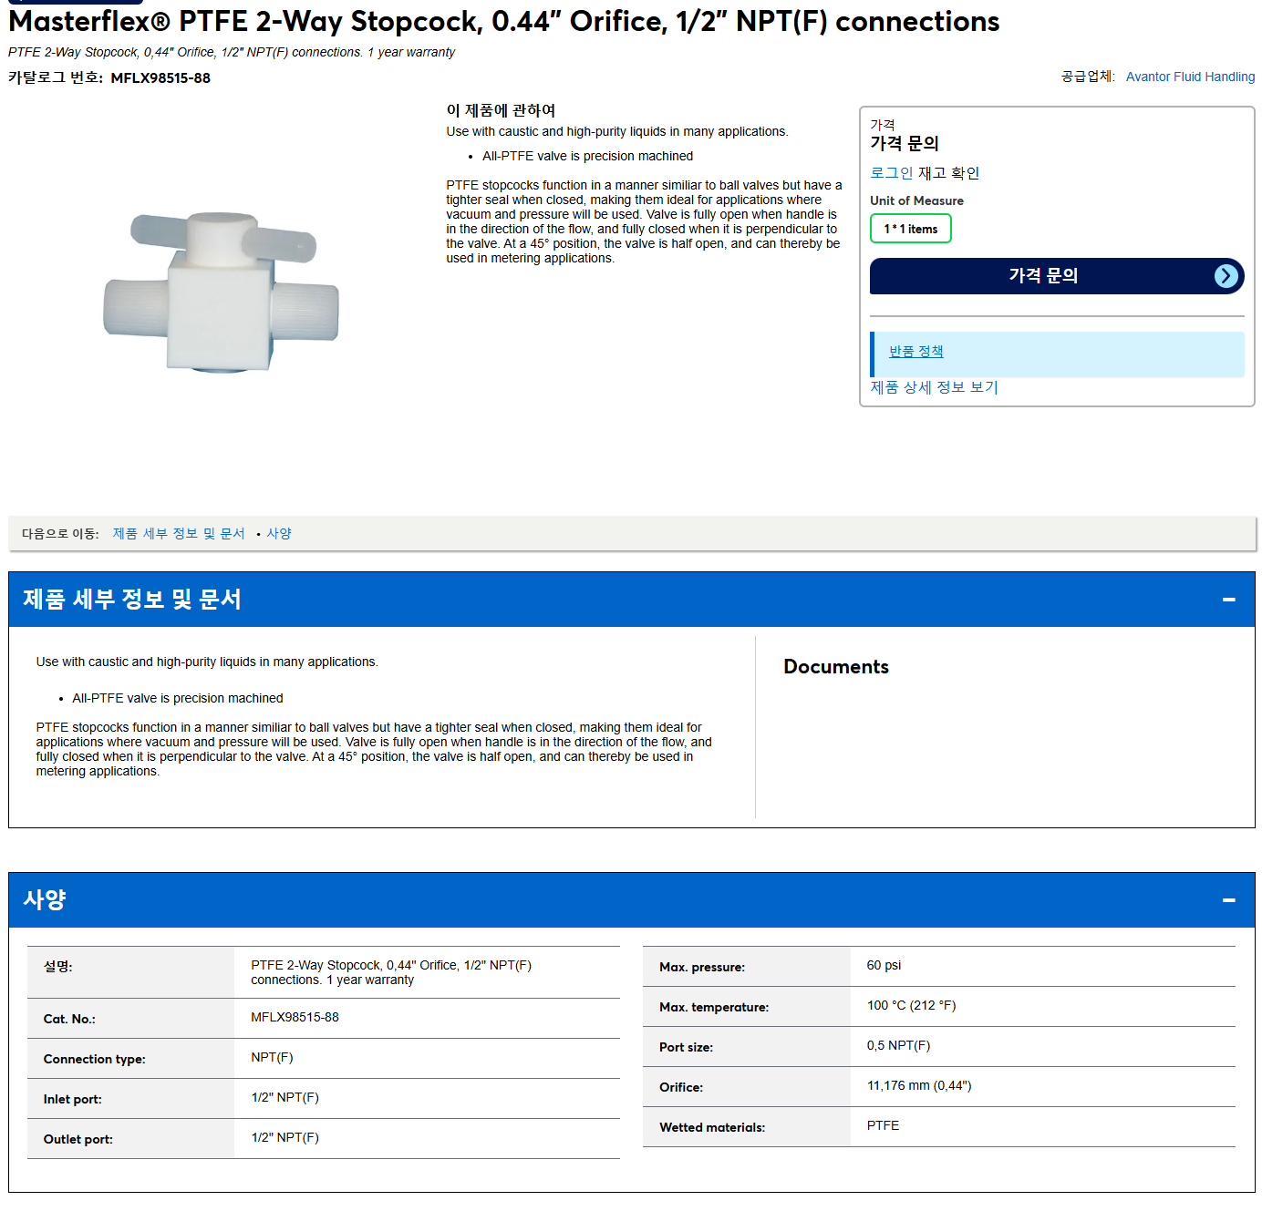The height and width of the screenshot is (1211, 1262).
Task: Click the 60 psi max pressure value
Action: (x=884, y=965)
